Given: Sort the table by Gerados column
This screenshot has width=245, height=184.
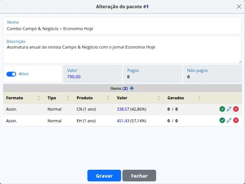Looking at the screenshot, I should pyautogui.click(x=200, y=98).
